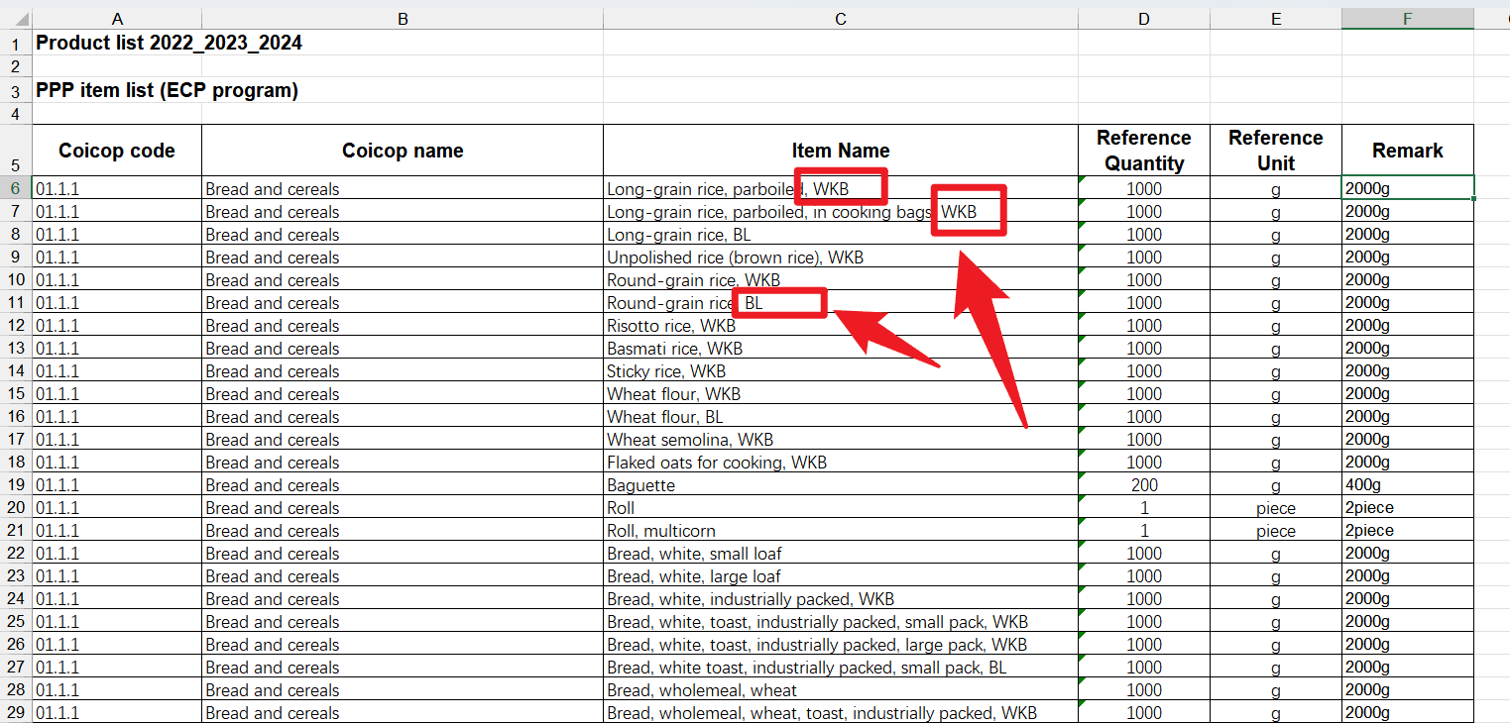Select the column F header
The height and width of the screenshot is (723, 1510).
[x=1407, y=19]
